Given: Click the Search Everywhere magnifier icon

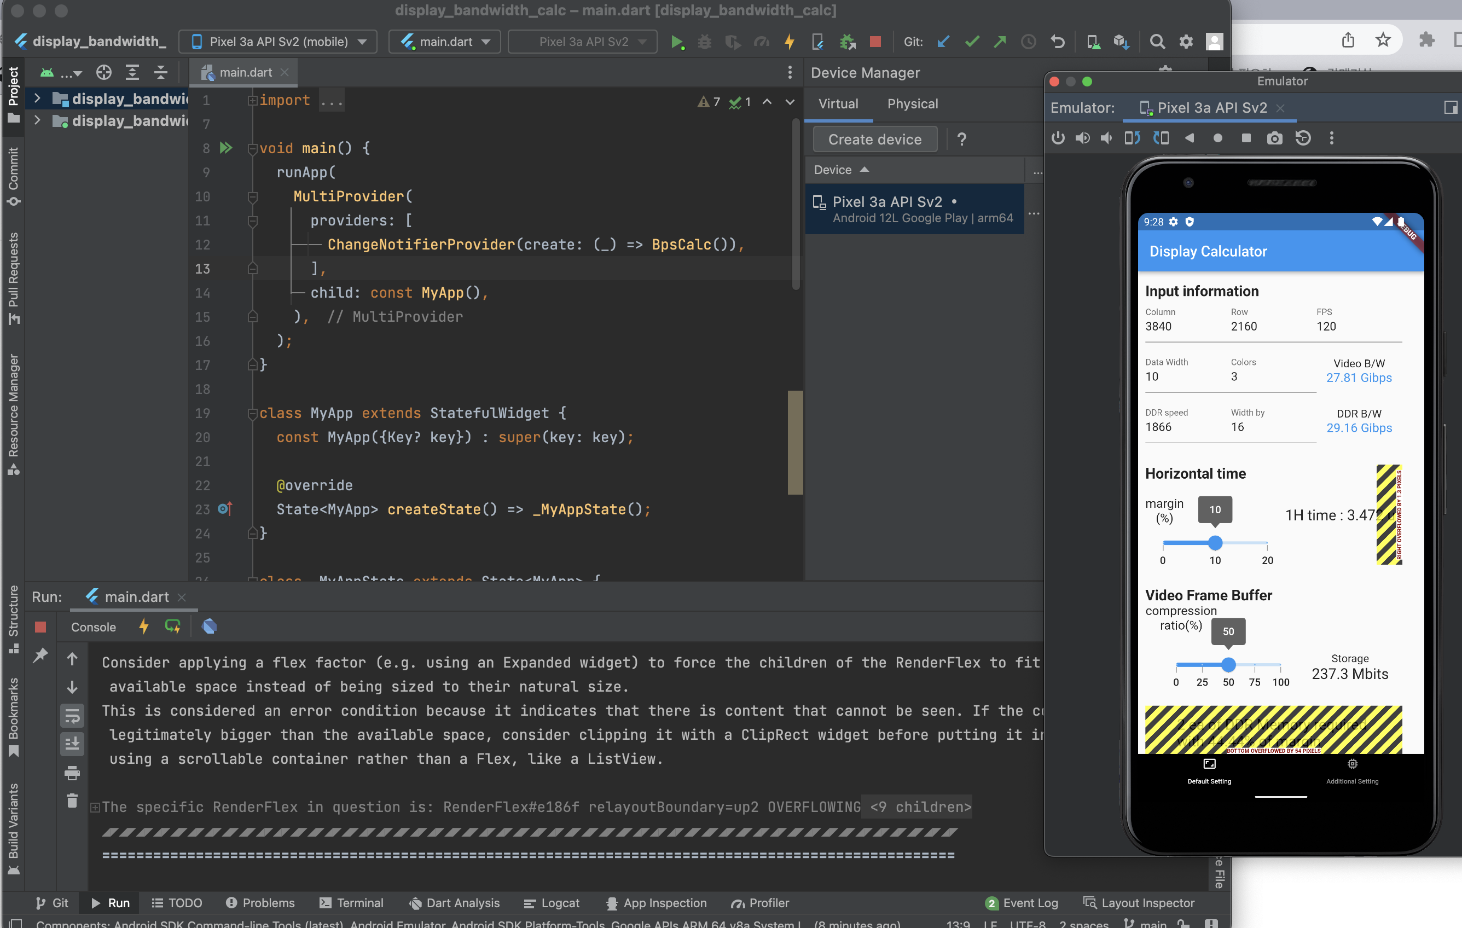Looking at the screenshot, I should 1157,42.
